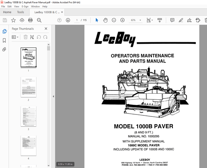207x168 pixels.
Task: Click the 1000C MODEL PAVER text
Action: tap(144, 145)
